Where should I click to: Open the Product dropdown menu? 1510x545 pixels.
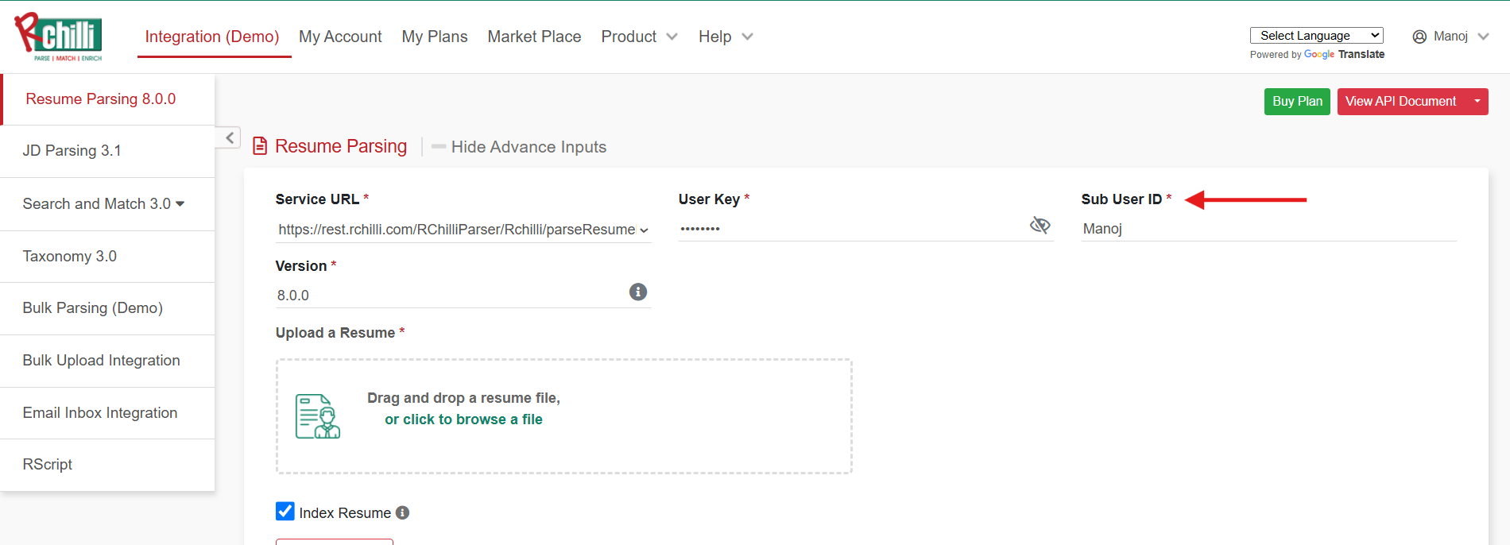click(x=639, y=37)
